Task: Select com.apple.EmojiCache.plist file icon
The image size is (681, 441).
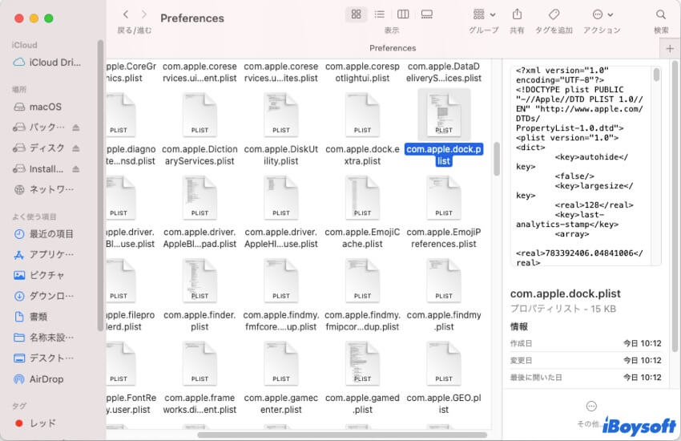Action: coord(362,197)
